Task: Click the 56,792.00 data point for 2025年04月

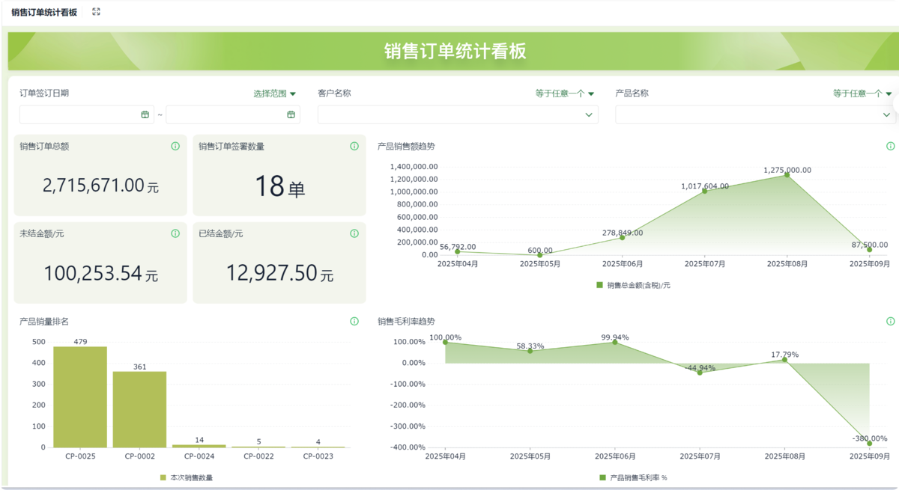Action: click(457, 251)
